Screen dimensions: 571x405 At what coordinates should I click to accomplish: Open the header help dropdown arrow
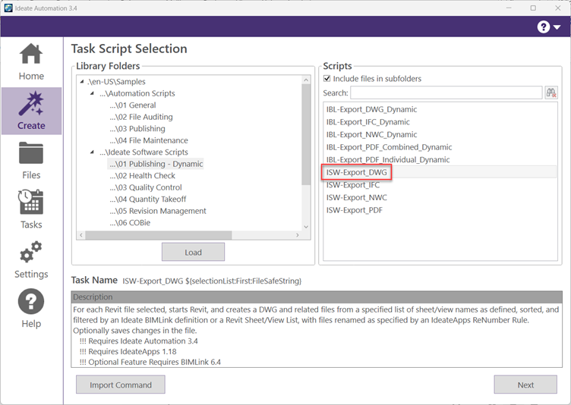click(x=557, y=27)
